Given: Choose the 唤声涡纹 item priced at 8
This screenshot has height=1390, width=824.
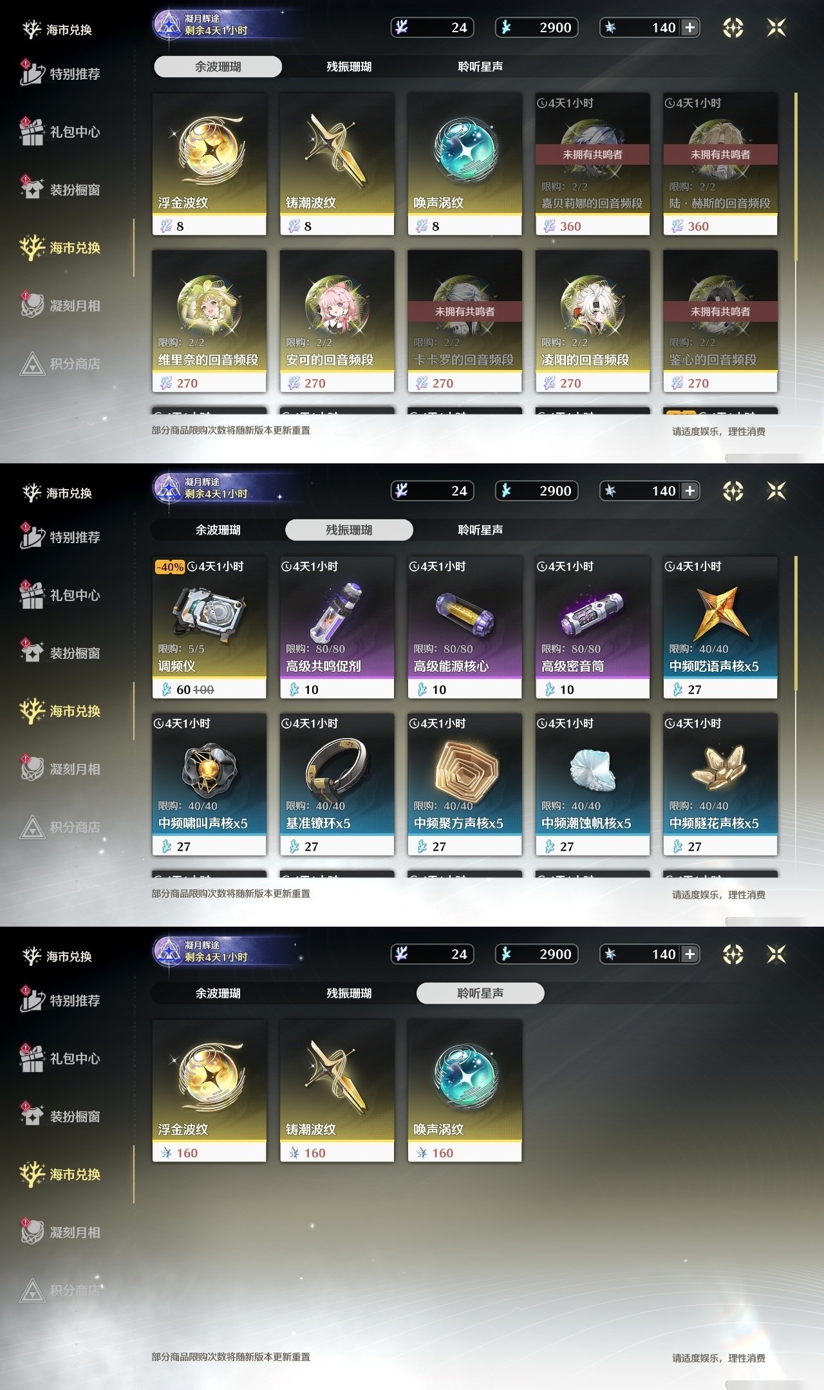Looking at the screenshot, I should pos(465,164).
